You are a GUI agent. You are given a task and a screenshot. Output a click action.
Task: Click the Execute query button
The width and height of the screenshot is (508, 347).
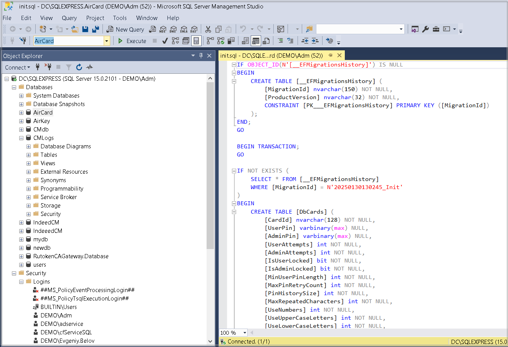tap(132, 41)
